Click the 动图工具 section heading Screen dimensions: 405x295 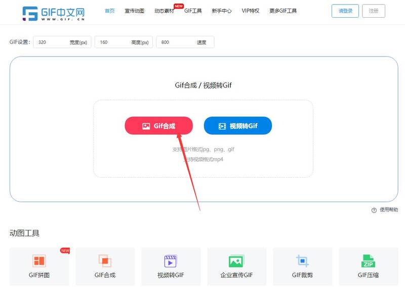pyautogui.click(x=24, y=233)
